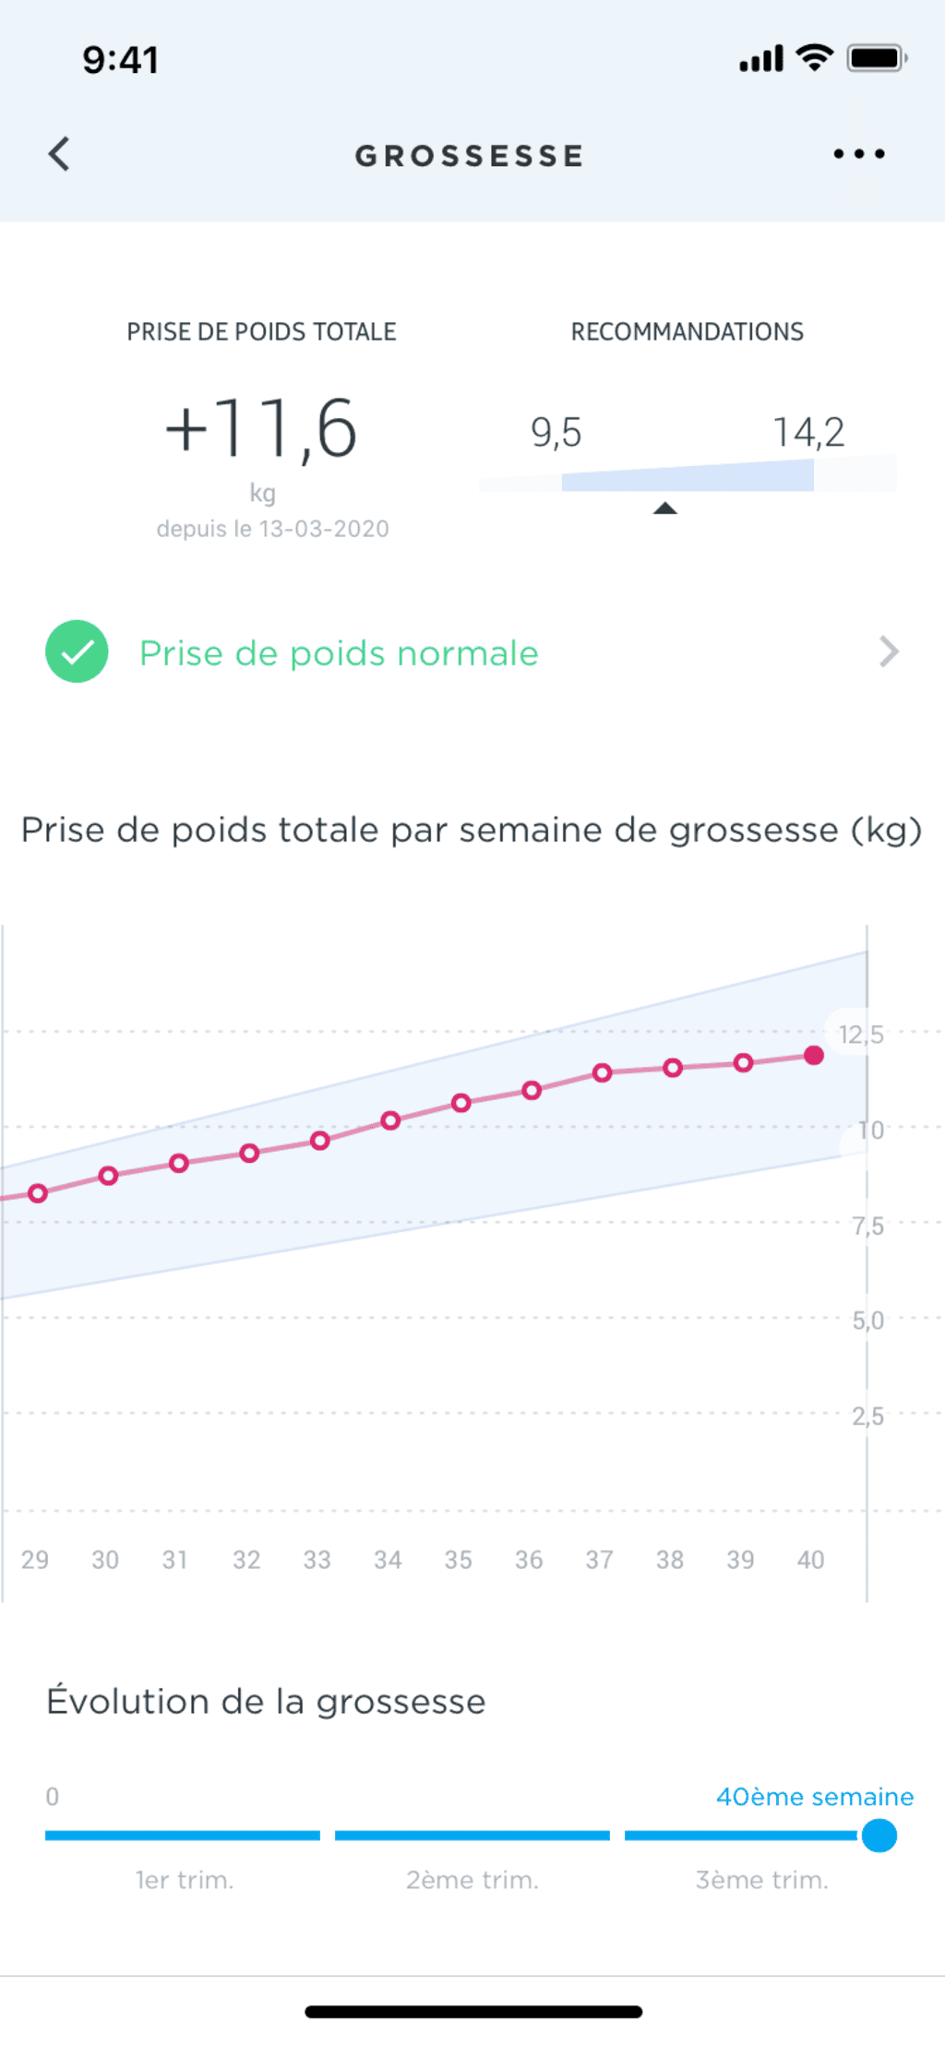Expand the normal weight gain chevron

point(889,652)
